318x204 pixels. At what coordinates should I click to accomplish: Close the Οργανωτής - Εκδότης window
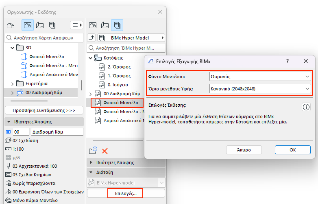tap(160, 12)
